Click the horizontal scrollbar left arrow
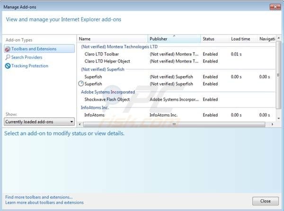 click(80, 124)
